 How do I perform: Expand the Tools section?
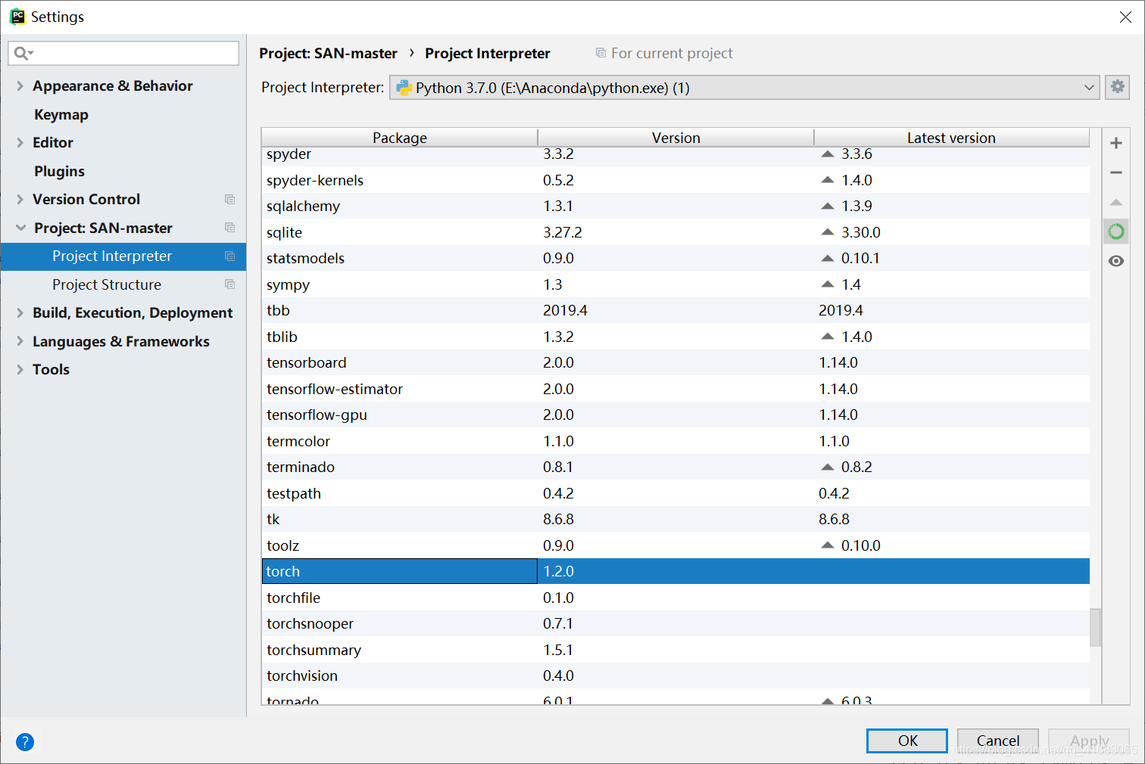[20, 370]
